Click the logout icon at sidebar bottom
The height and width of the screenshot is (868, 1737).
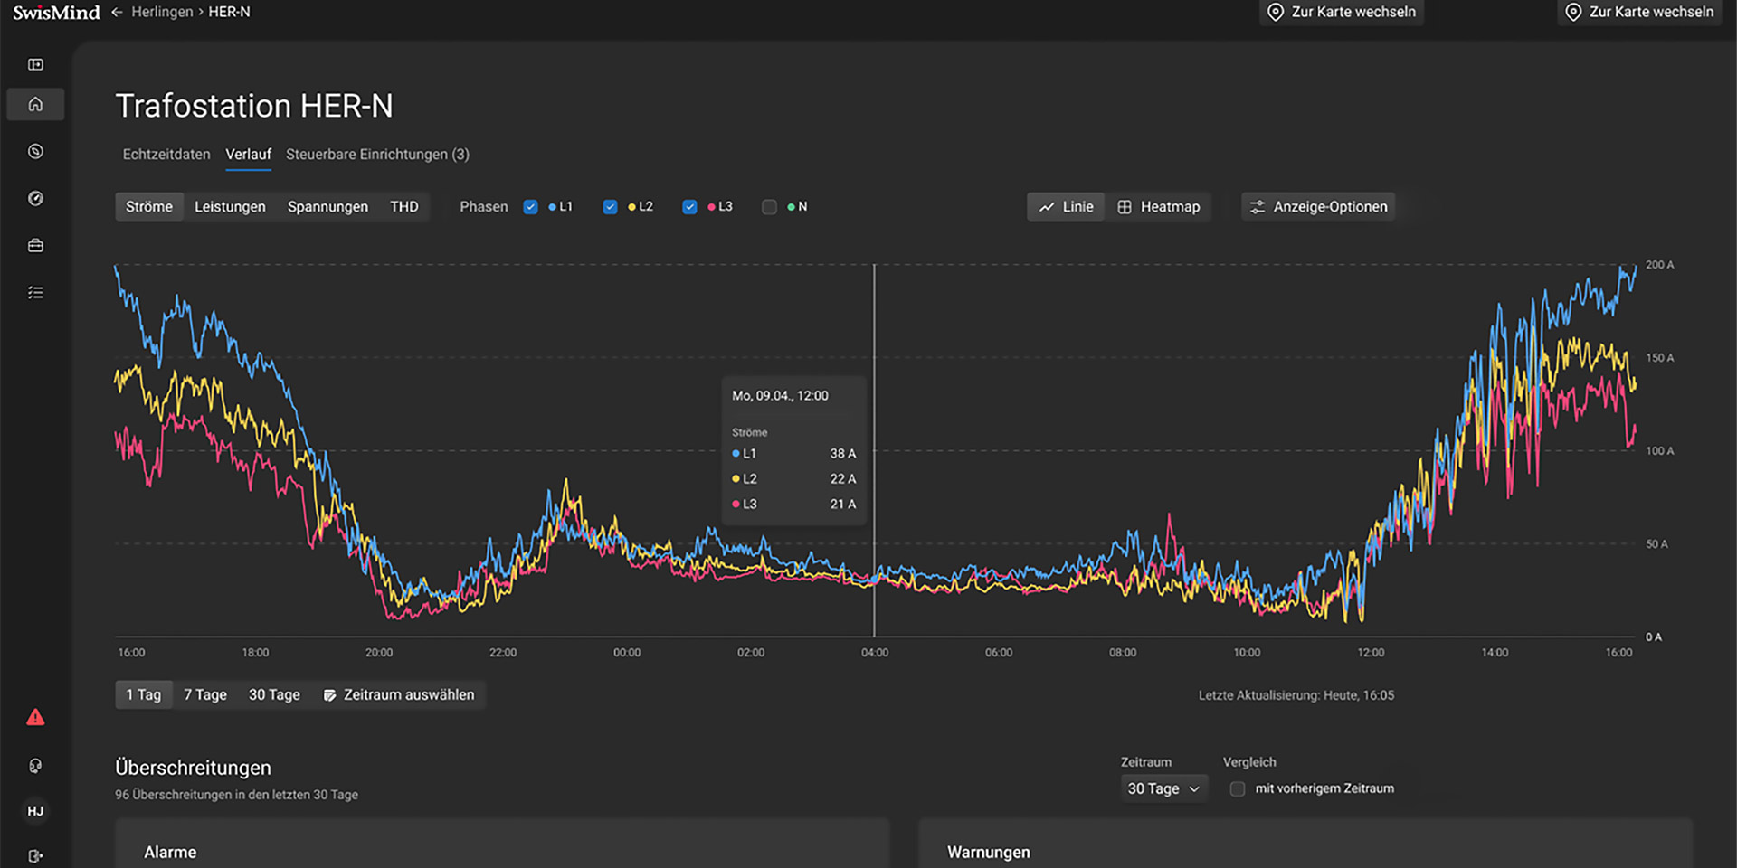[35, 855]
